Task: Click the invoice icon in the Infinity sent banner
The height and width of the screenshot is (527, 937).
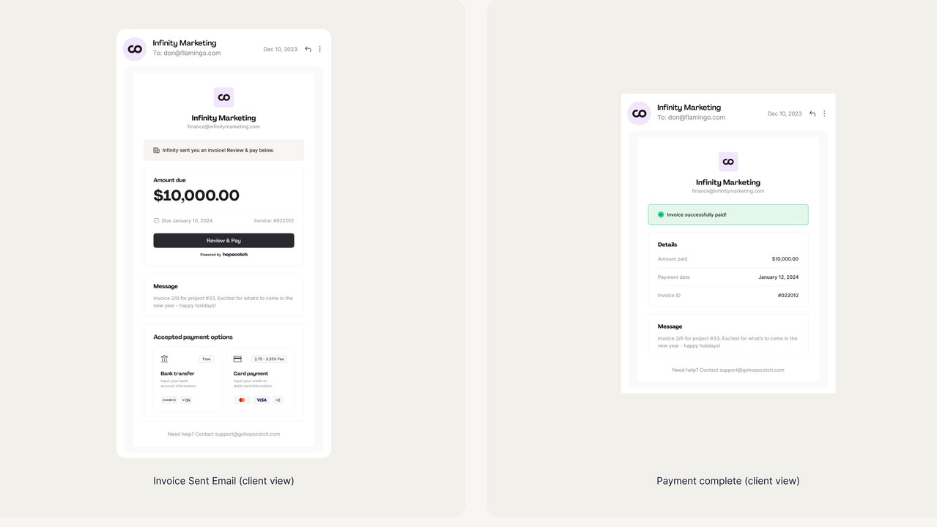Action: tap(157, 150)
